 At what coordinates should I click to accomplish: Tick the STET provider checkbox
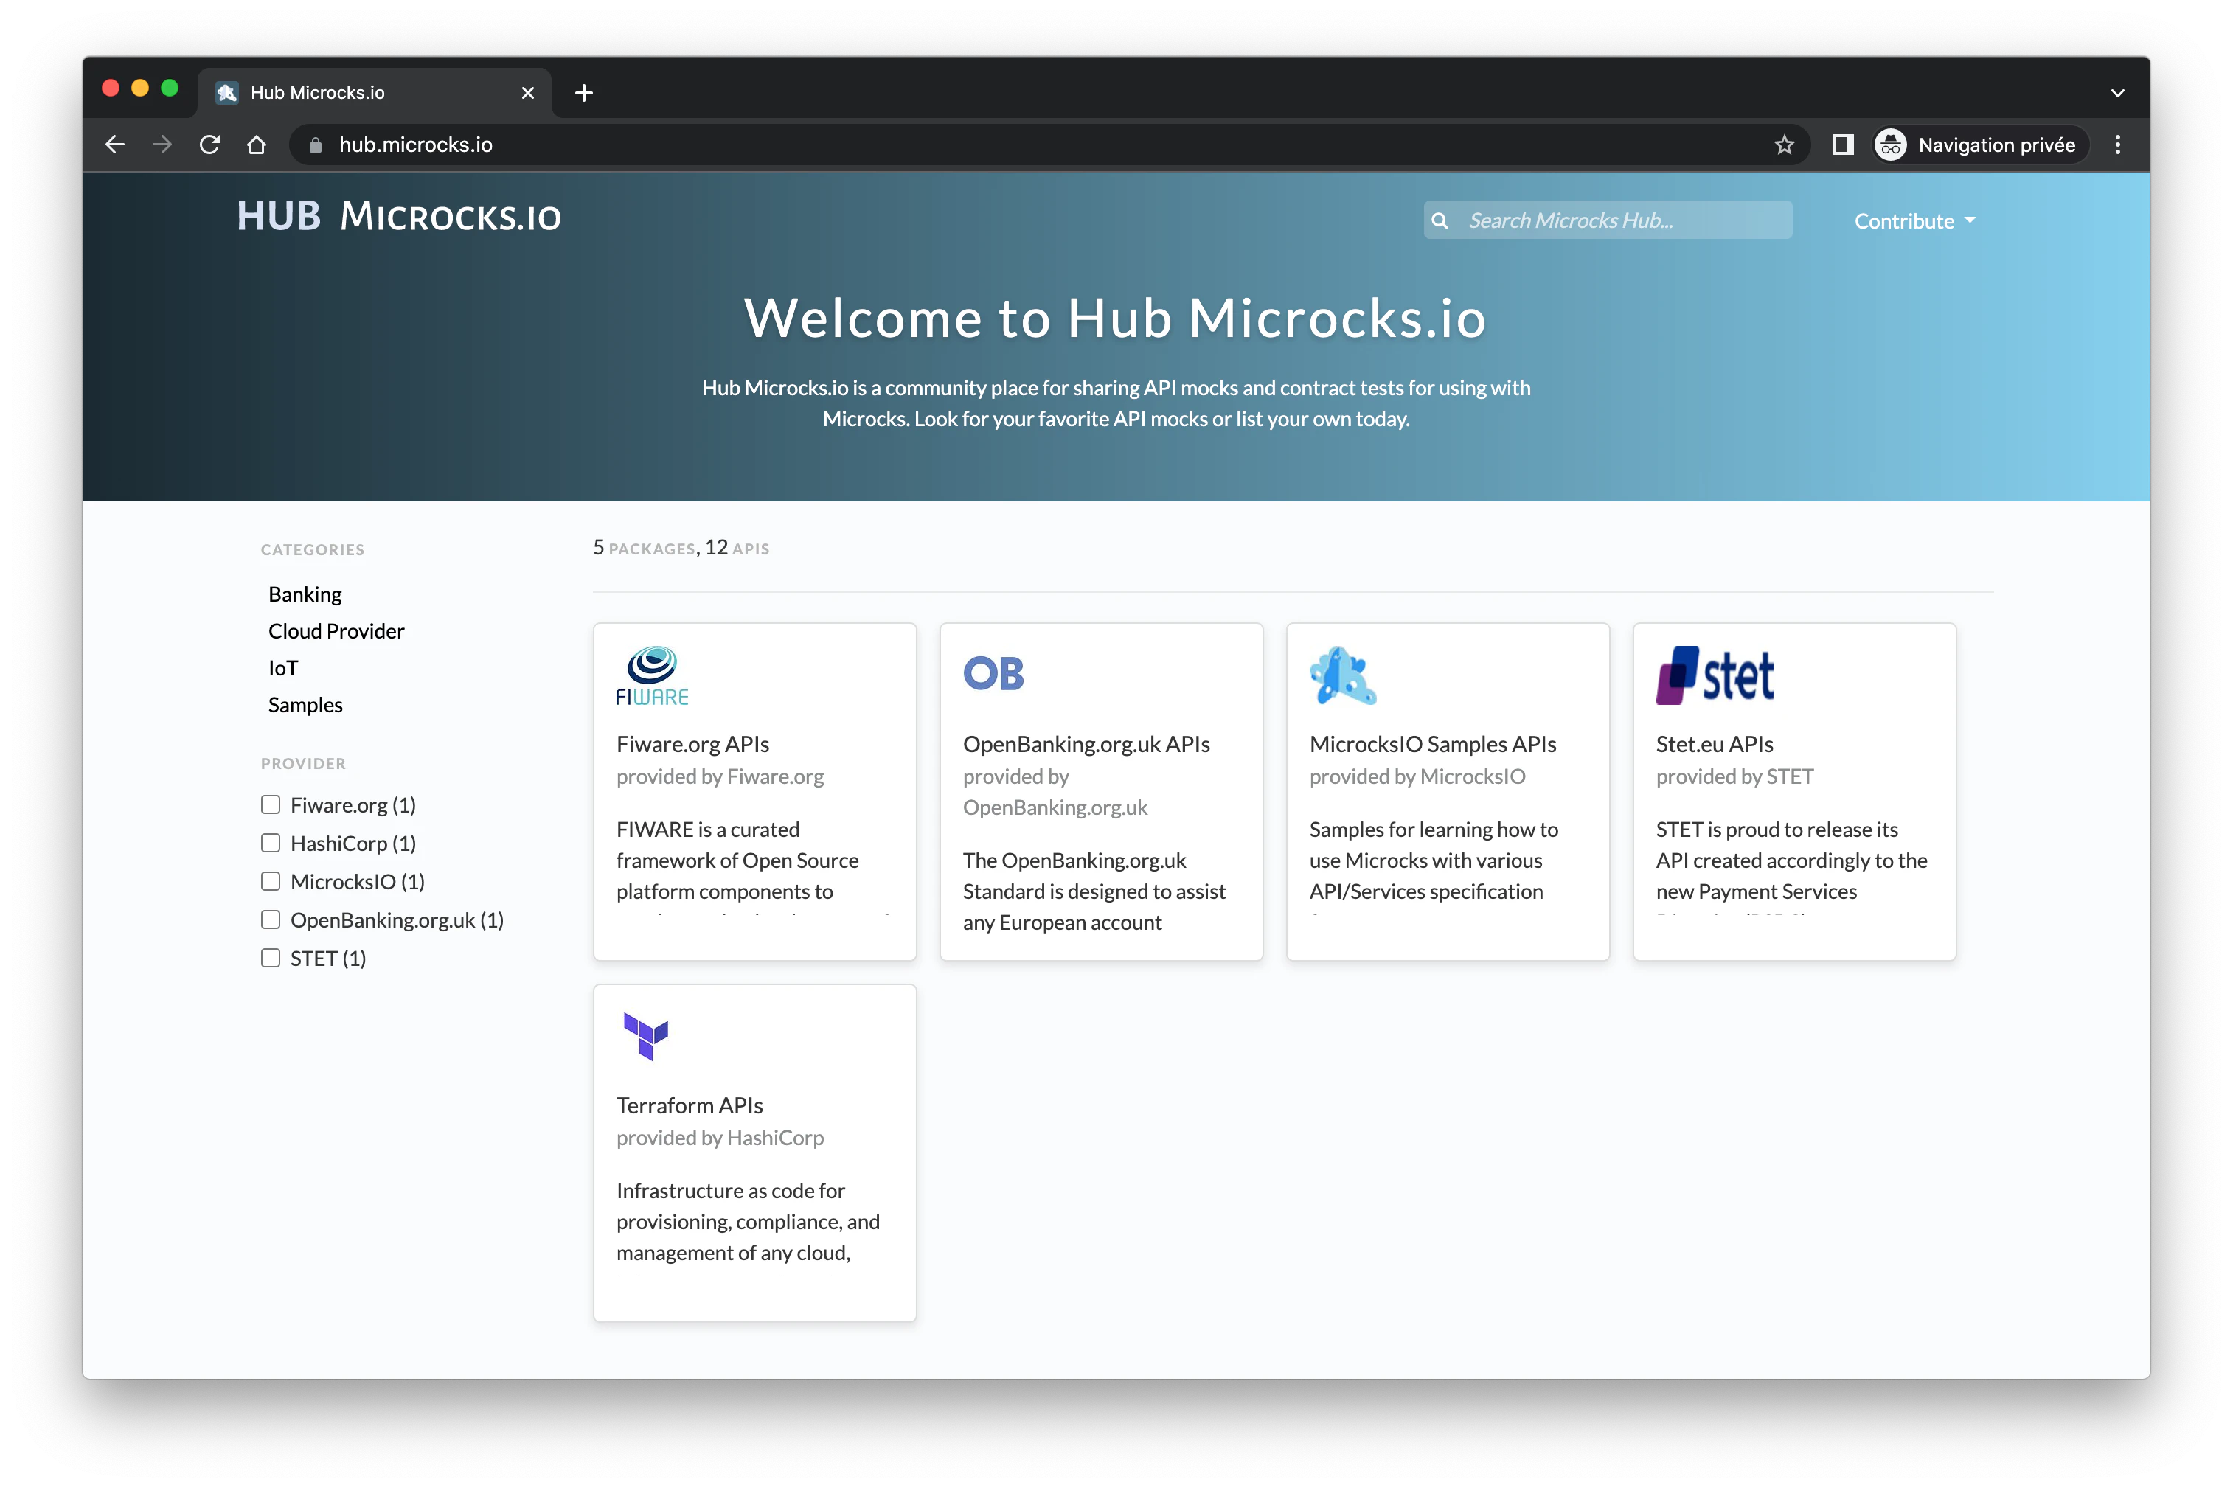click(271, 958)
